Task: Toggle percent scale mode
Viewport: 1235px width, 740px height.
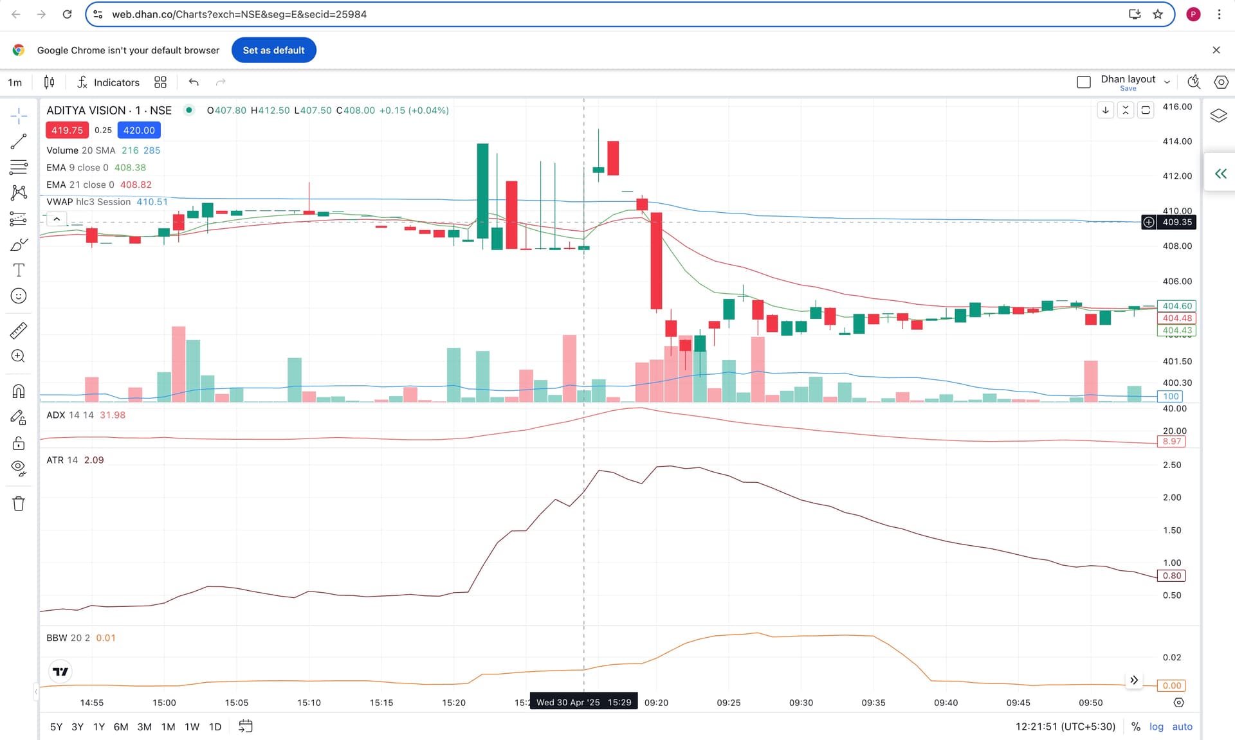Action: (1136, 726)
